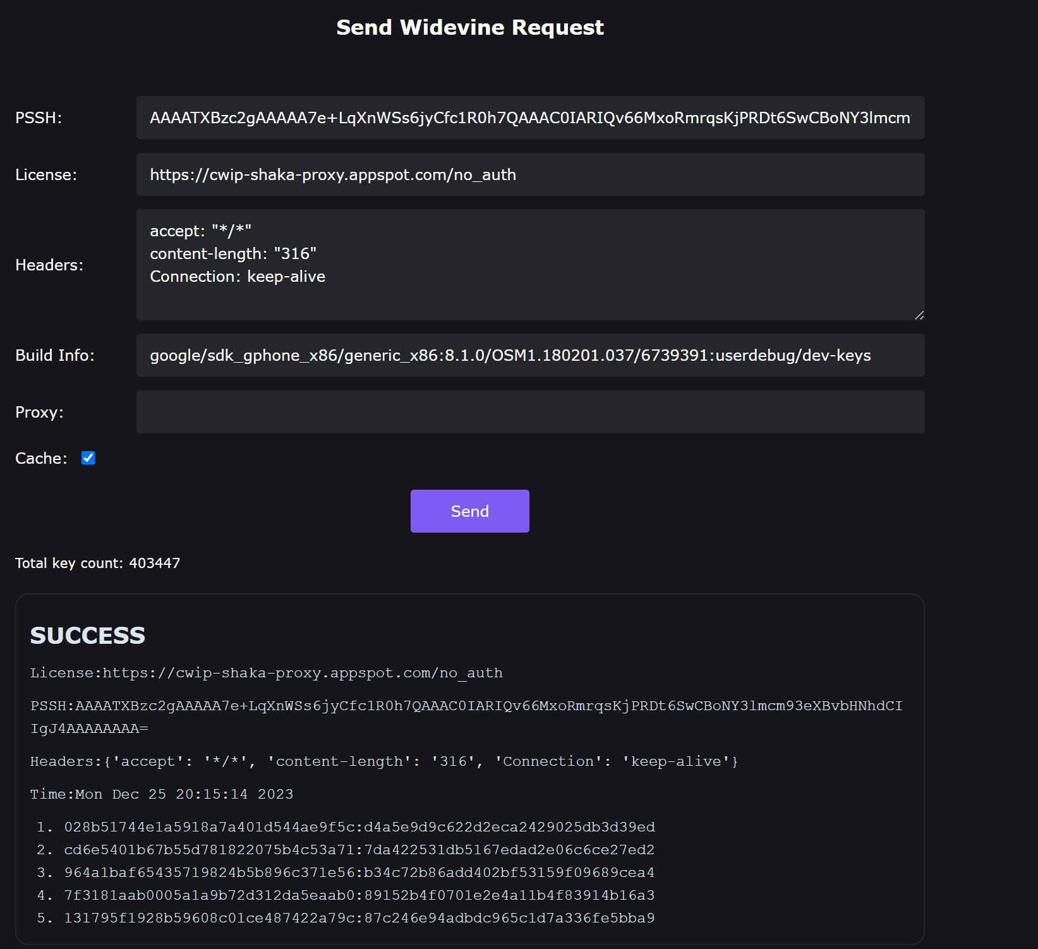Click the Cache label text
The image size is (1038, 949).
41,458
